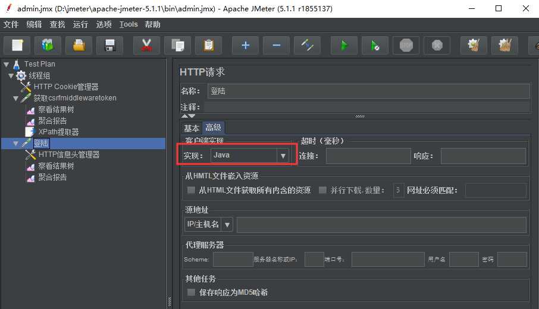Image resolution: width=539 pixels, height=309 pixels.
Task: Collapse the 登陆 node expander arrow
Action: point(15,144)
